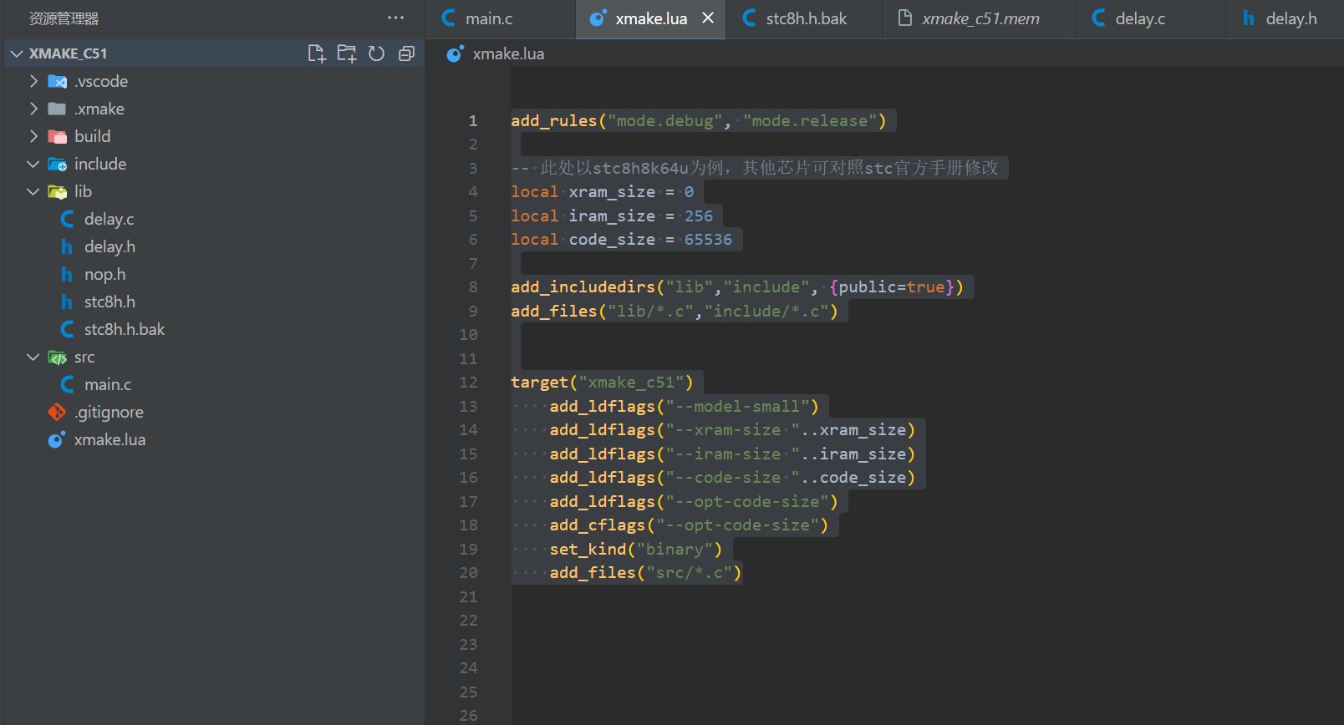The image size is (1344, 725).
Task: Switch to the stc8h.h.bak tab
Action: pyautogui.click(x=806, y=18)
